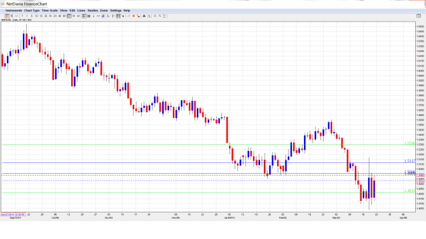Open the Instruments menu
Screen dimensions: 426x239
click(13, 11)
